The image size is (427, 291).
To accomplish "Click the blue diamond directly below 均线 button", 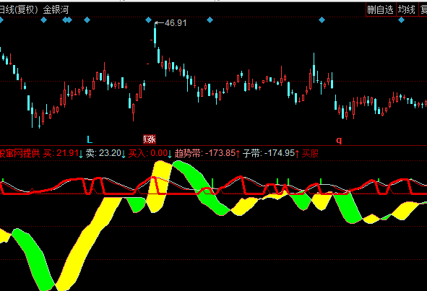I will [401, 20].
